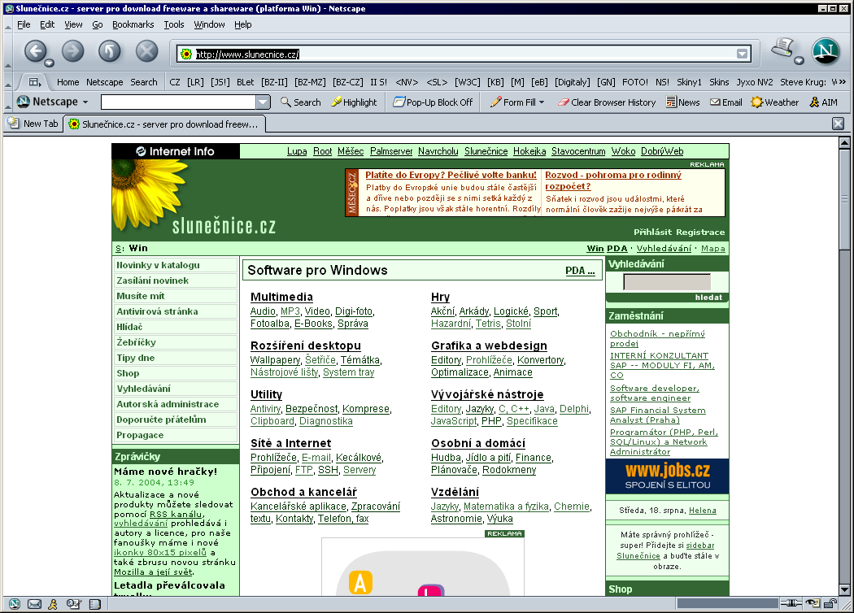Click Address Book icon in status bar
Image resolution: width=854 pixels, height=613 pixels.
(x=95, y=603)
